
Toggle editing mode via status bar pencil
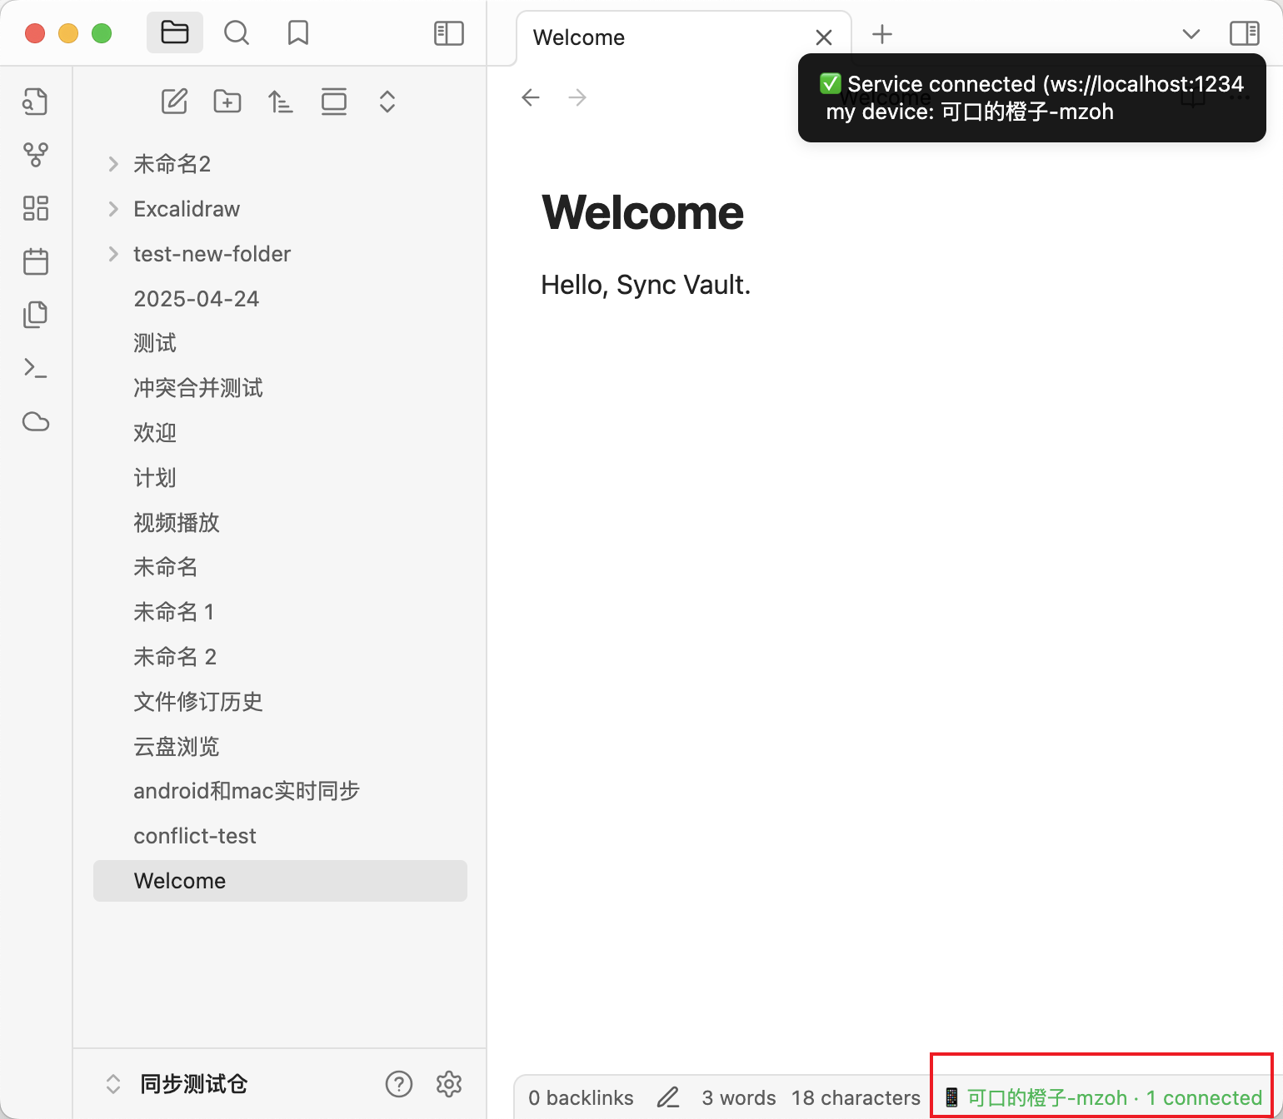click(x=668, y=1097)
